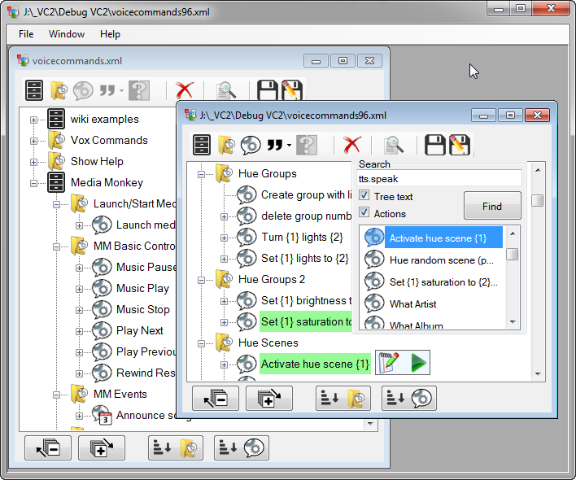This screenshot has width=576, height=480.
Task: Click the magnifier search icon in voicecommands96 toolbar
Action: pos(394,145)
